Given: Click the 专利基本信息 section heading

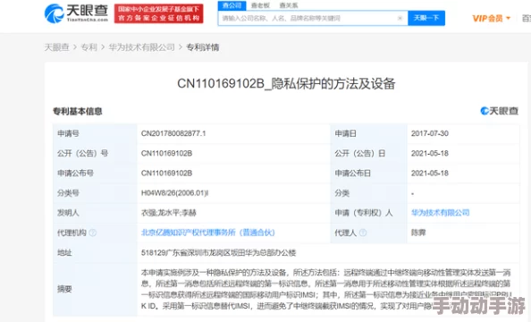Looking at the screenshot, I should point(78,111).
